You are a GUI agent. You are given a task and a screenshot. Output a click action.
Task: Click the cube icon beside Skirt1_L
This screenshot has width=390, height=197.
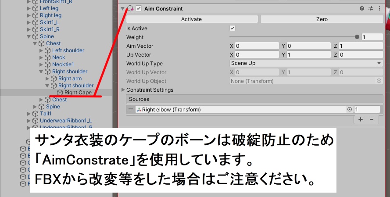[36, 22]
